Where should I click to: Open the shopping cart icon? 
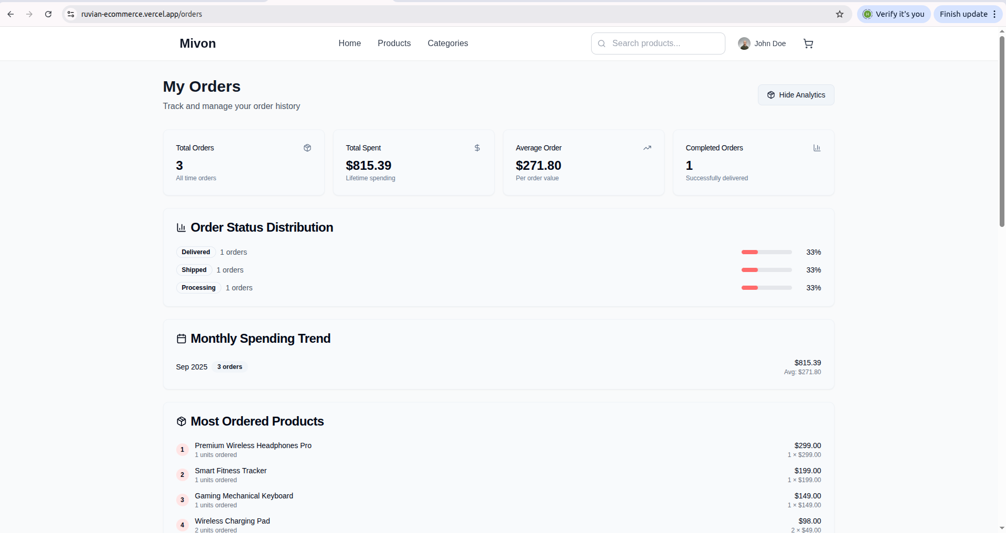coord(808,43)
